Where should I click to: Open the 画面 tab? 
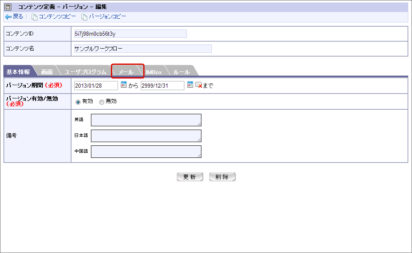[x=47, y=72]
